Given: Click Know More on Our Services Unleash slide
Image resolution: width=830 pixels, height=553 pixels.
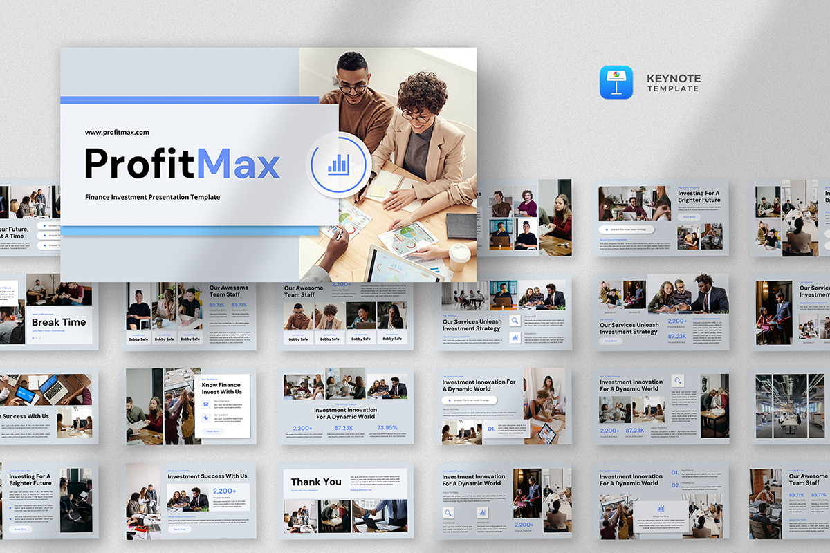Looking at the screenshot, I should pos(611,341).
